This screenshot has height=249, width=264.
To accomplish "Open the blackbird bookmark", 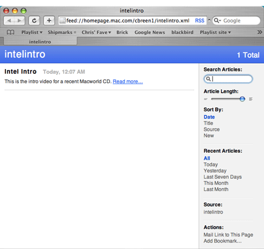I will click(x=182, y=32).
